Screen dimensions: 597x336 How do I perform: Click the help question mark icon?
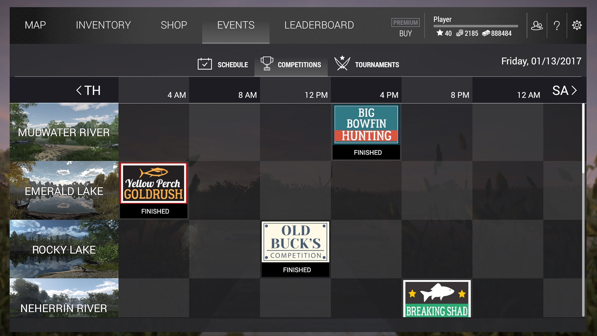pyautogui.click(x=557, y=26)
